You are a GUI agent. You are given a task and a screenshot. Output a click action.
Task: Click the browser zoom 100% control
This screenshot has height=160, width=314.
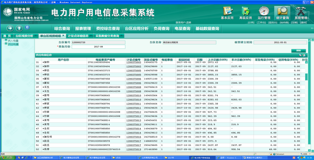tap(306, 154)
